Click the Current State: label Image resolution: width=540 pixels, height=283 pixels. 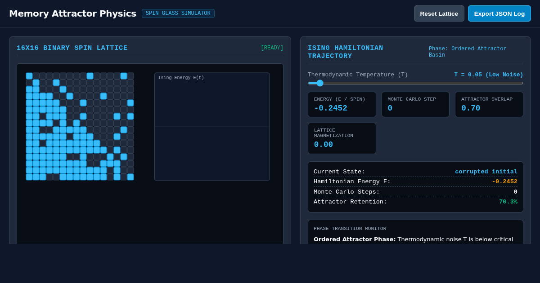click(x=339, y=172)
